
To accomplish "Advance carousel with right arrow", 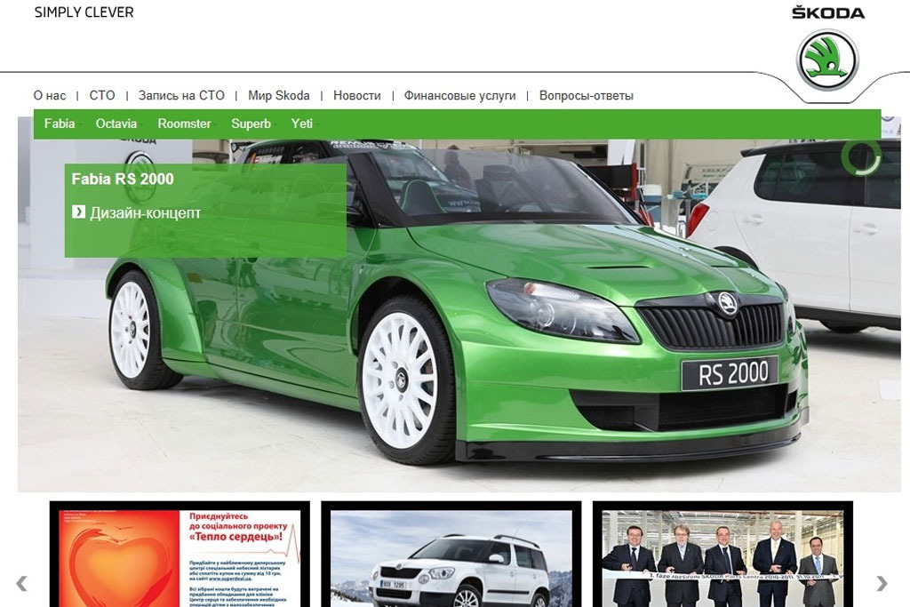I will [x=882, y=583].
